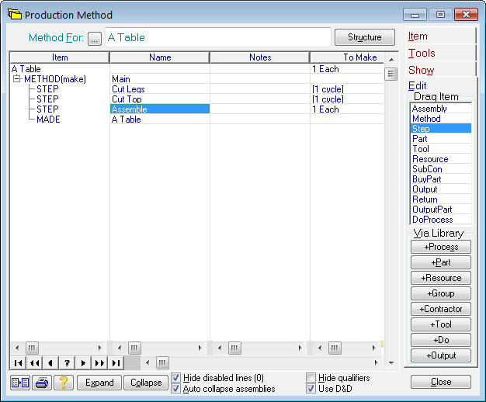The image size is (486, 402).
Task: Click the previous record arrow button
Action: point(50,362)
